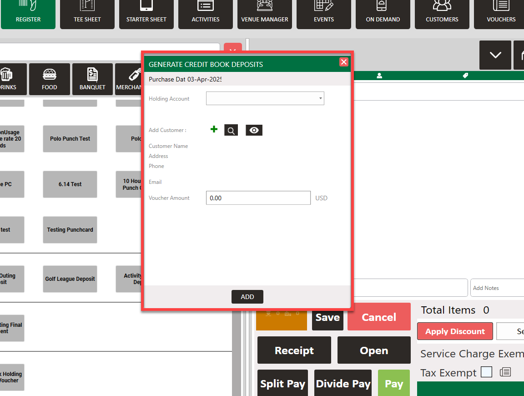Select the Golf League Deposit item

[x=70, y=279]
